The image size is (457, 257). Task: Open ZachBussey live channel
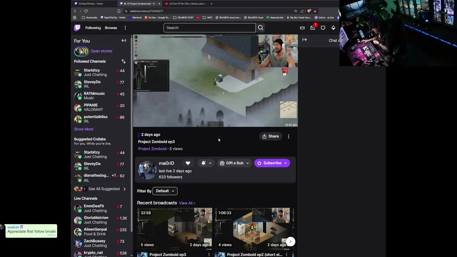click(x=100, y=243)
